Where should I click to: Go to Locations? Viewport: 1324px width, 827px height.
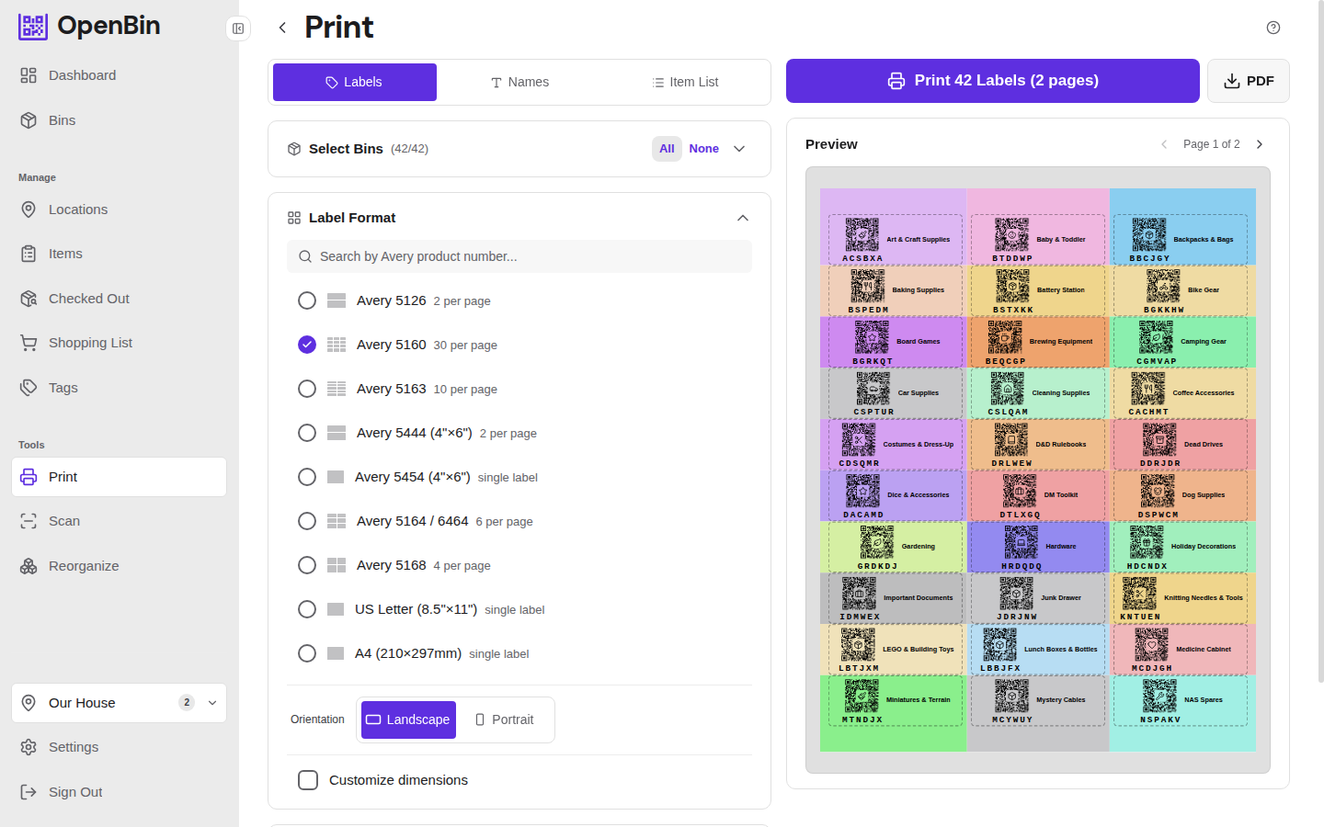click(120, 210)
